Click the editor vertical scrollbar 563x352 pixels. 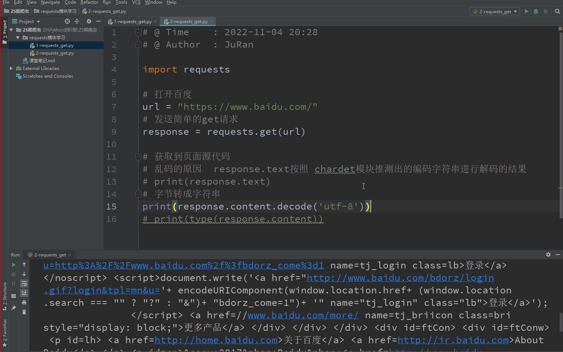[x=560, y=125]
